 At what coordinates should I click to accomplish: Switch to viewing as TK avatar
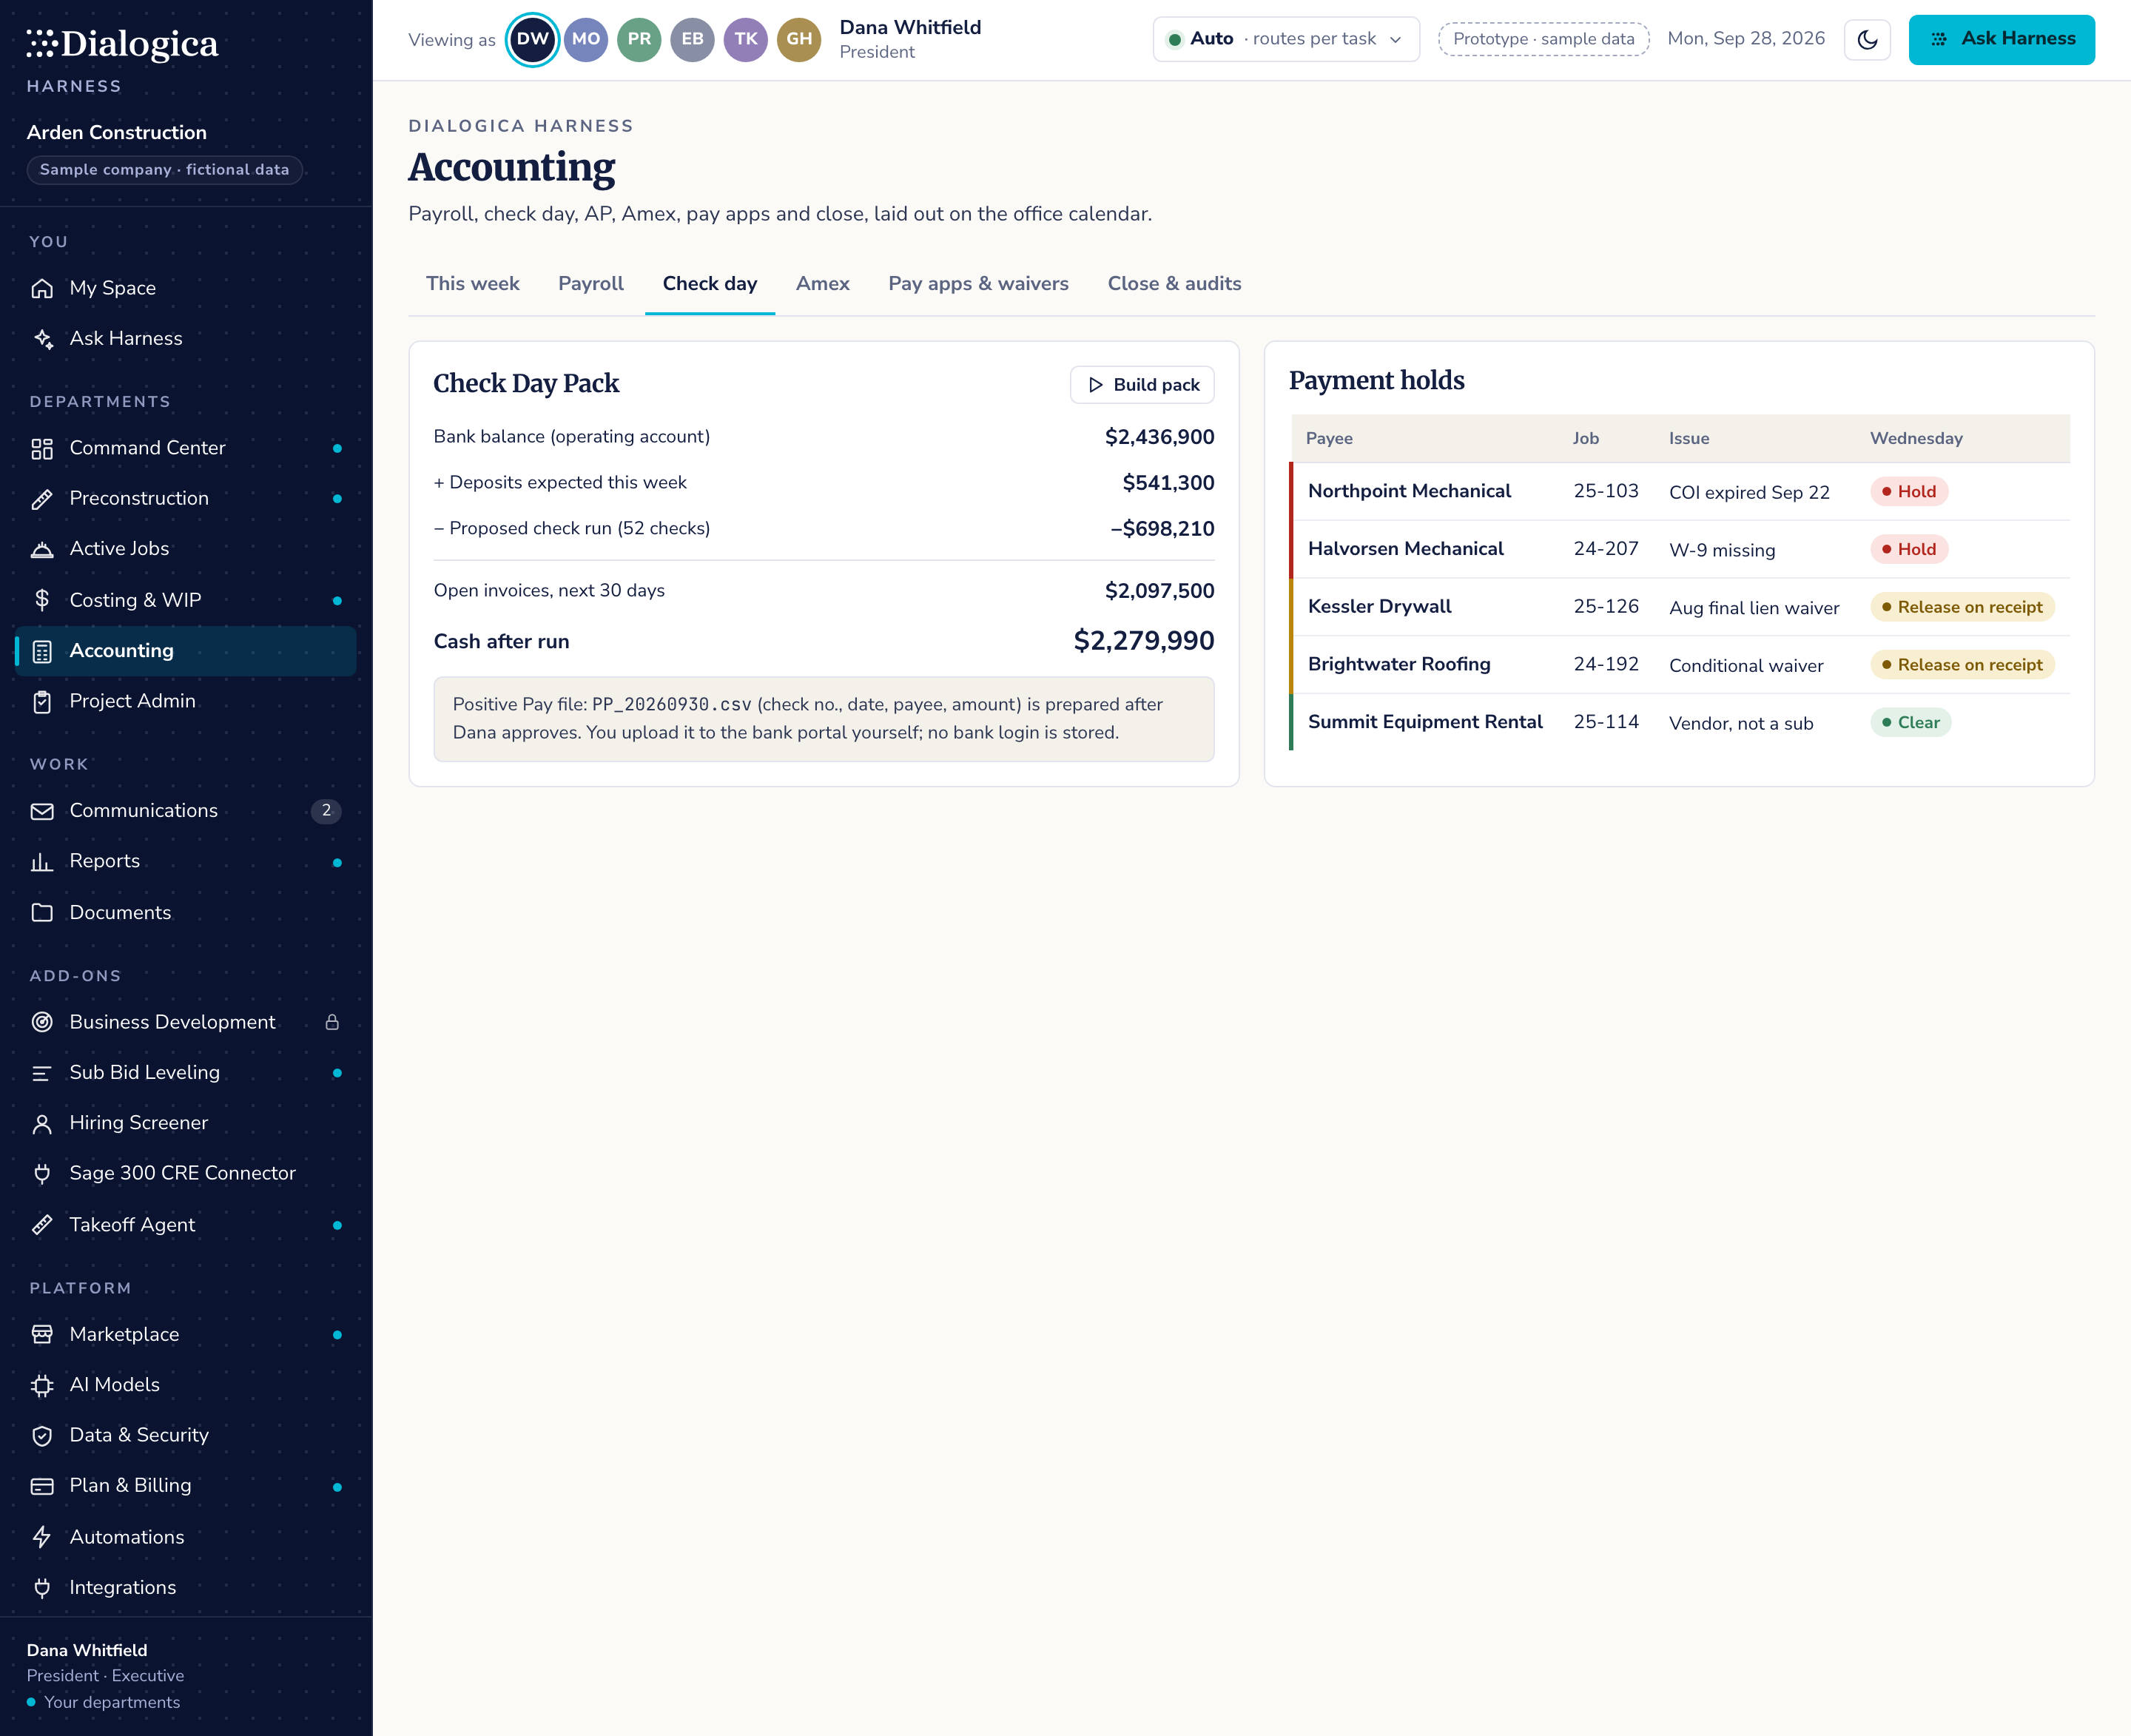click(746, 40)
